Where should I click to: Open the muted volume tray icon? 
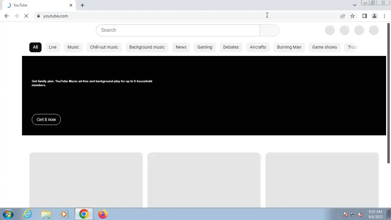(360, 214)
